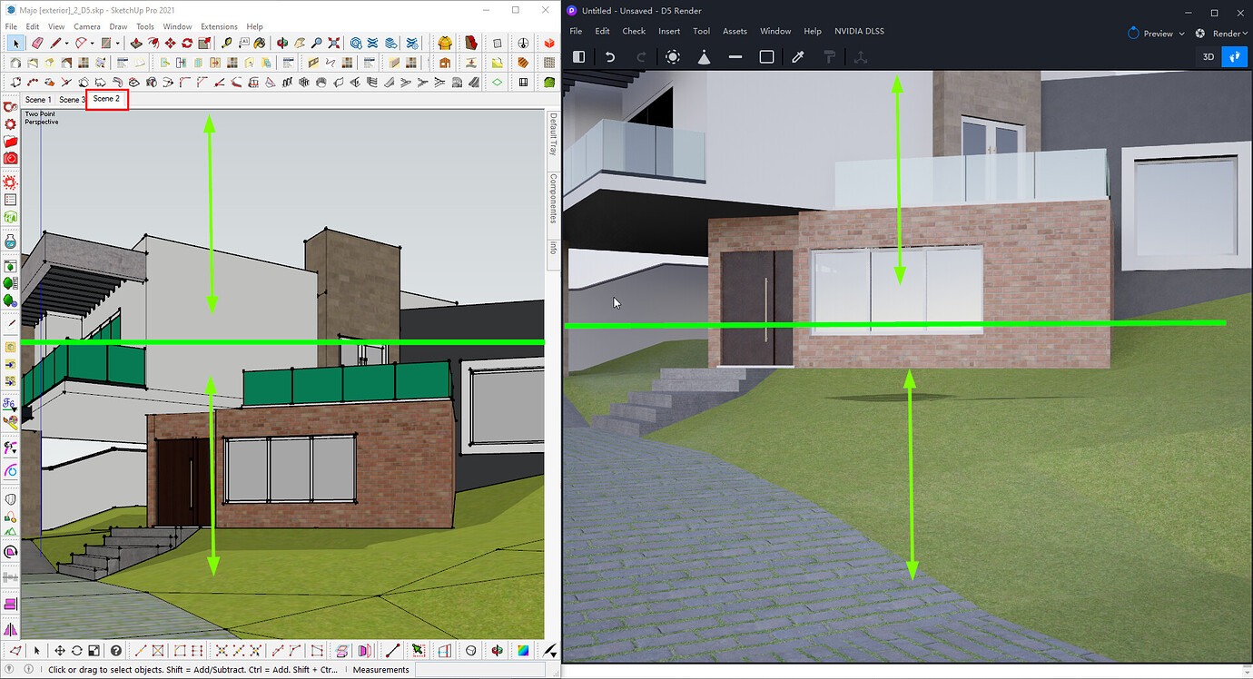Open the Line tool dropdown arrow in SketchUp
Screen dimensions: 1253x679
pyautogui.click(x=65, y=43)
